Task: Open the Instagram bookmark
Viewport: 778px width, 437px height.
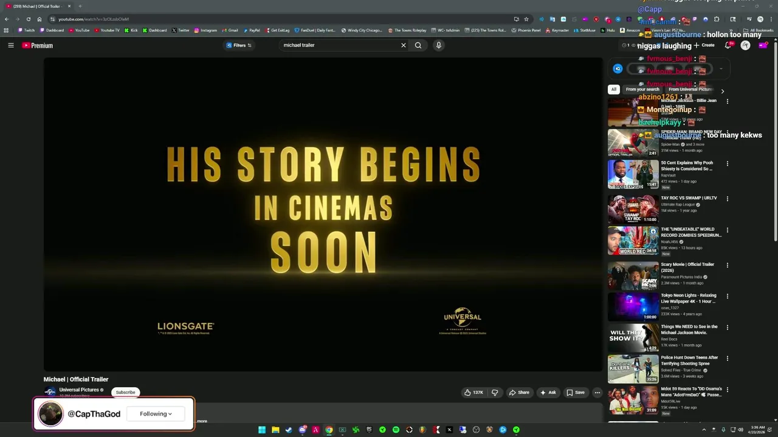Action: click(205, 30)
